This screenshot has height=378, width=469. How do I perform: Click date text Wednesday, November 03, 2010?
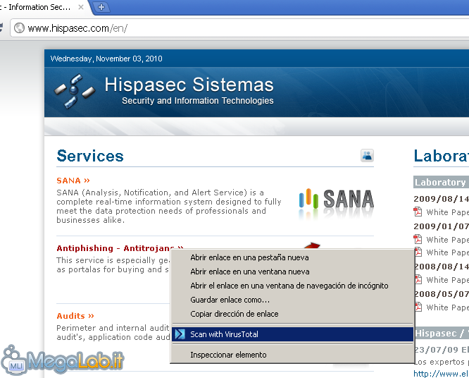click(106, 59)
